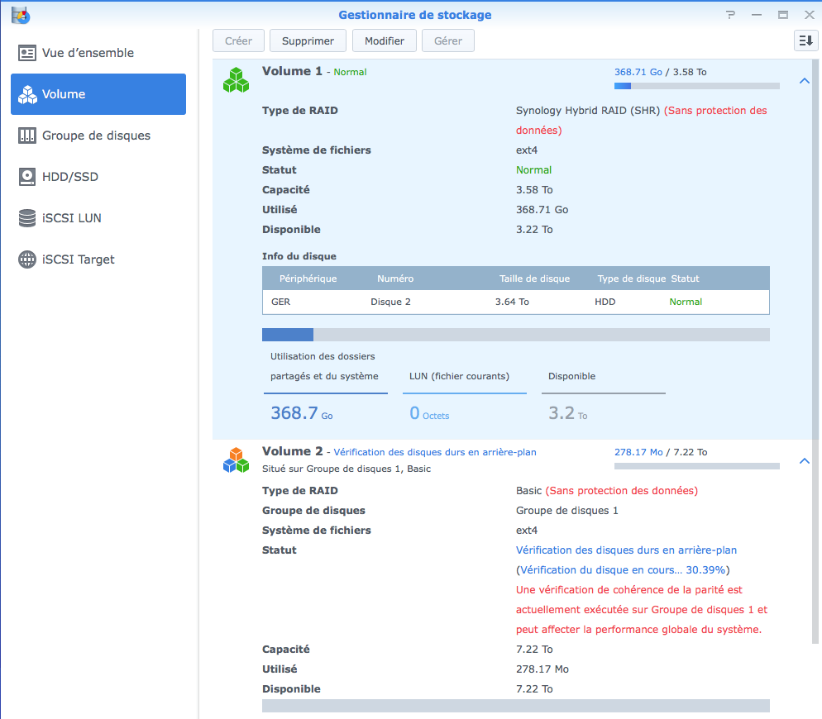This screenshot has width=822, height=719.
Task: Select the GER Disque 2 table row
Action: 515,302
